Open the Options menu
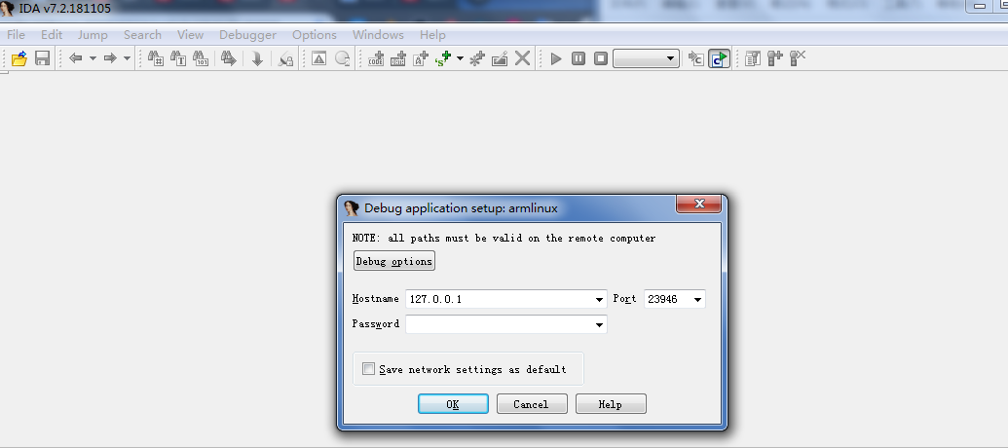 coord(315,35)
